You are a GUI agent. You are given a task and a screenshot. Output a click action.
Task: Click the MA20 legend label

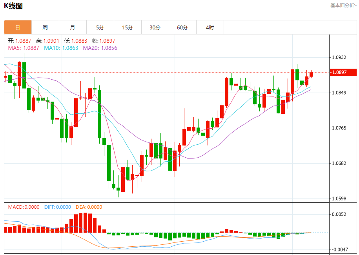100,48
